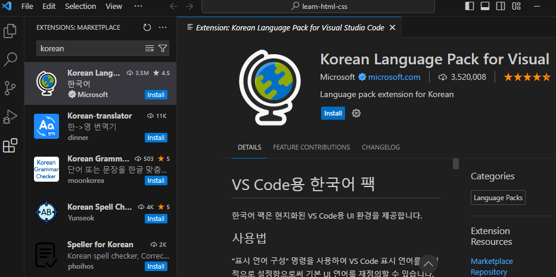Open the extension filter funnel
The height and width of the screenshot is (277, 556).
pyautogui.click(x=163, y=48)
